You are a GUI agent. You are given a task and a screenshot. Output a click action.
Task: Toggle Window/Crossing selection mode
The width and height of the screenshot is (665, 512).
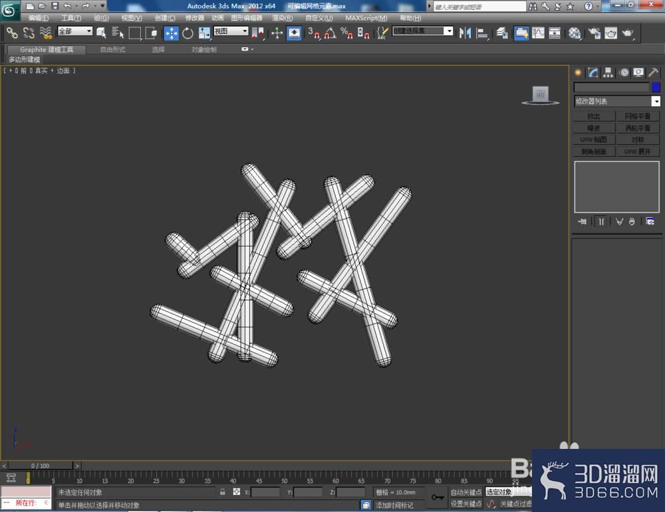click(x=151, y=33)
